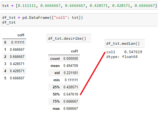Select row 2 value 0.666667
This screenshot has width=158, height=114.
tap(17, 57)
